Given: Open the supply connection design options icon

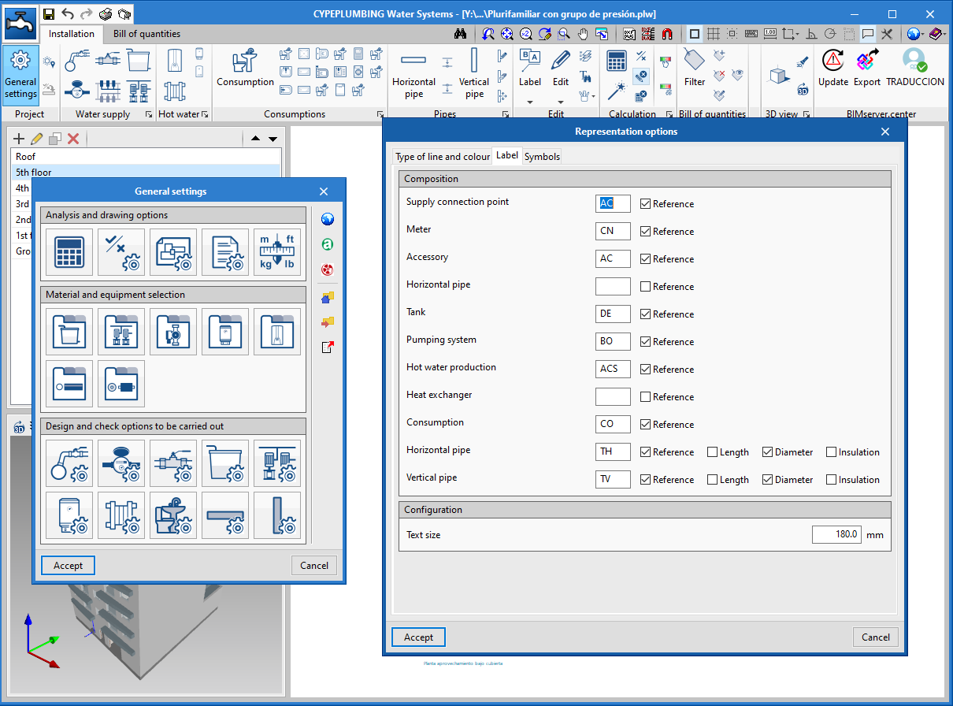Looking at the screenshot, I should [x=69, y=463].
